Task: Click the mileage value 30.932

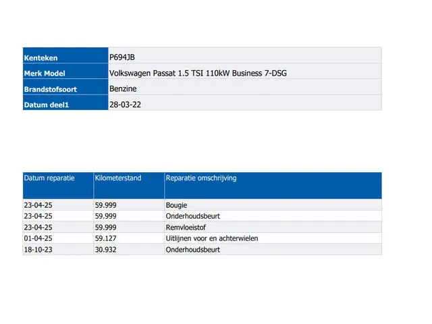Action: [x=108, y=250]
